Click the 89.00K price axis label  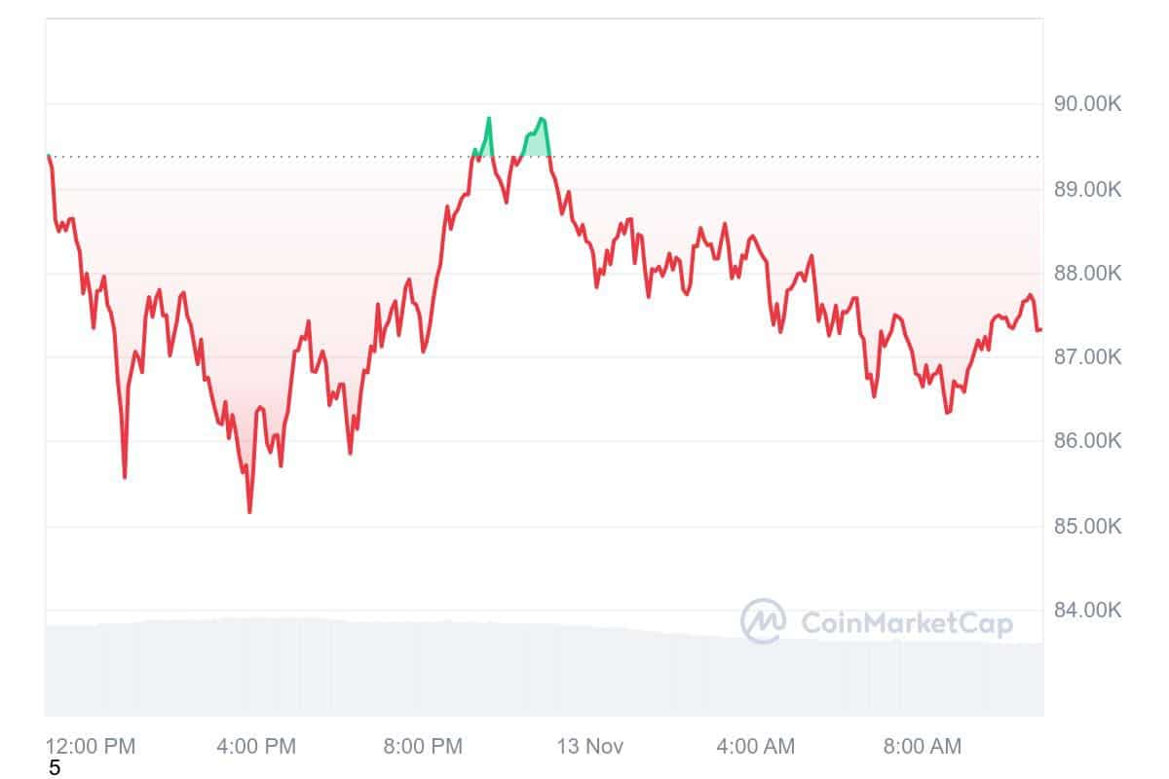pos(1088,189)
